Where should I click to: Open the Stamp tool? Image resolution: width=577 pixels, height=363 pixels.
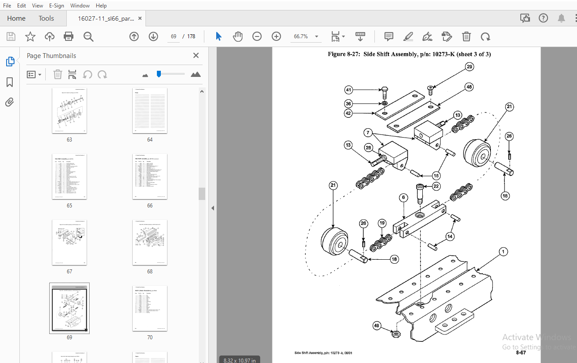(447, 36)
